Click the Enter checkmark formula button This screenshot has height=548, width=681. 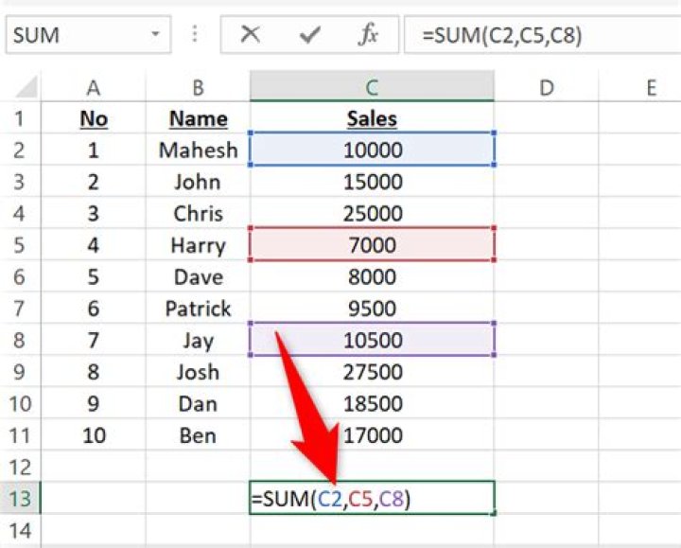[x=309, y=35]
